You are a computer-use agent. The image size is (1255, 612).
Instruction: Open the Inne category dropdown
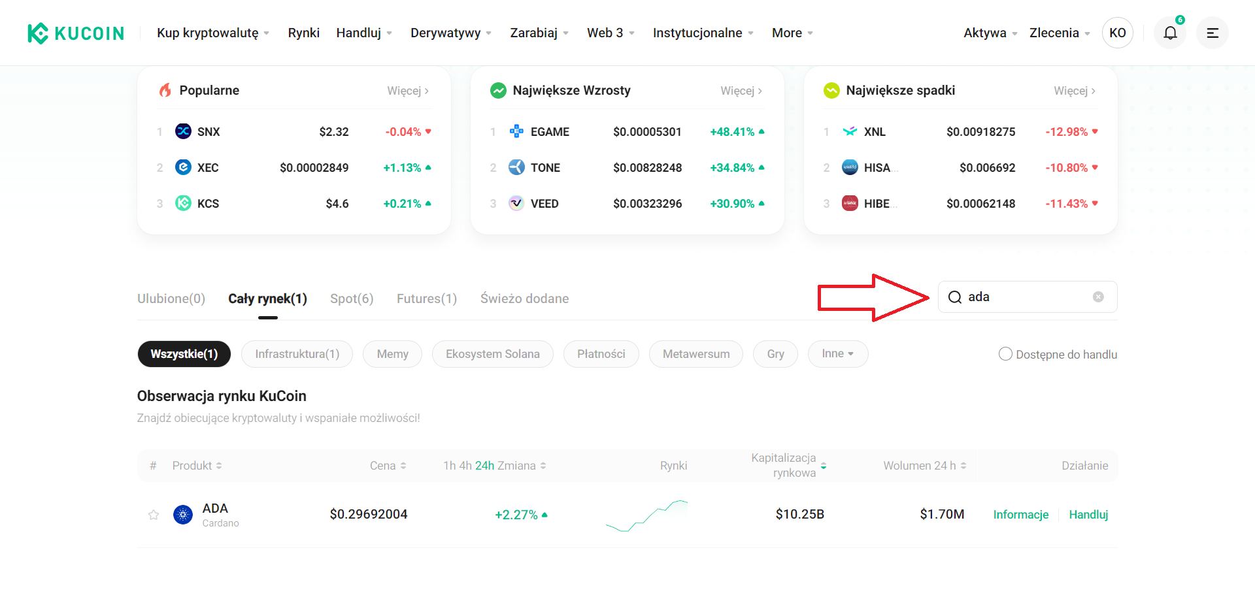coord(838,354)
